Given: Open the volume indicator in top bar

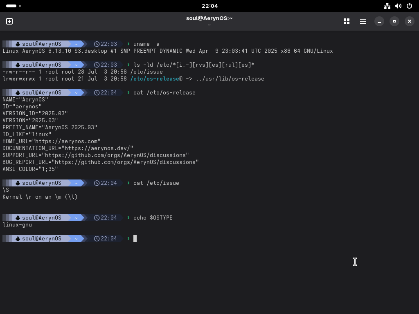Looking at the screenshot, I should [399, 6].
